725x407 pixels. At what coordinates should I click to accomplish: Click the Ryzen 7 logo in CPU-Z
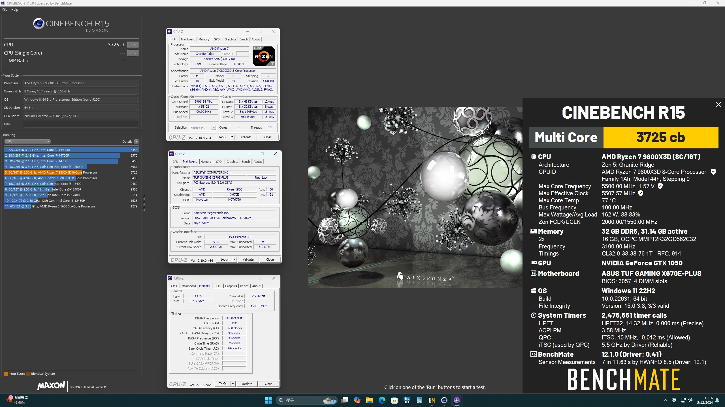click(x=264, y=56)
